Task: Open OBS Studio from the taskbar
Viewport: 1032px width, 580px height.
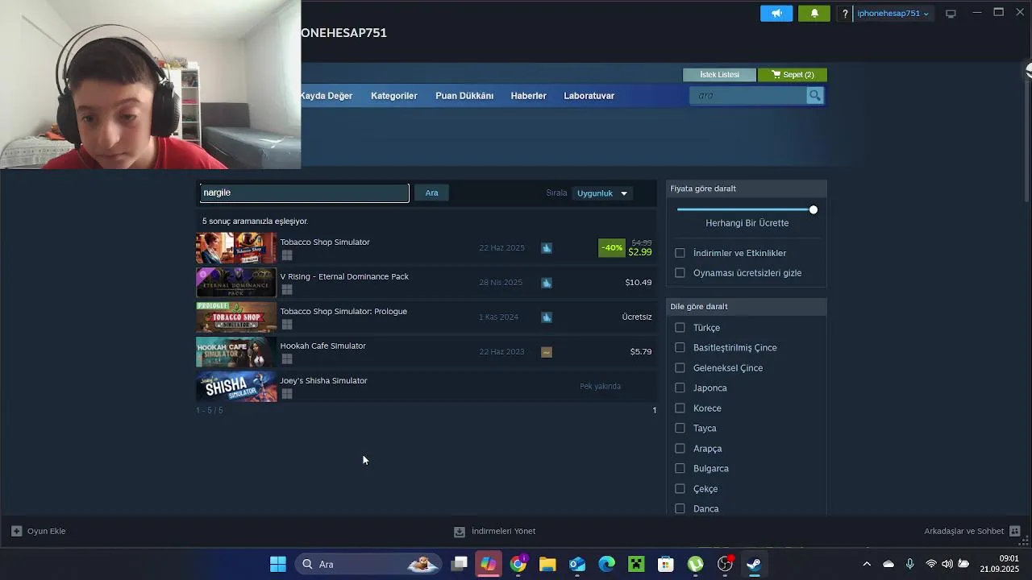Action: [x=725, y=564]
